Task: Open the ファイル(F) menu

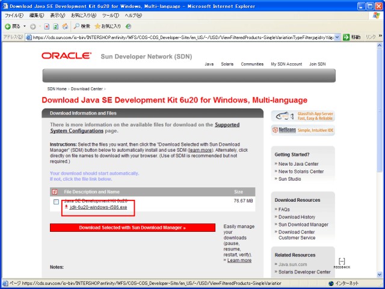Action: pyautogui.click(x=14, y=16)
